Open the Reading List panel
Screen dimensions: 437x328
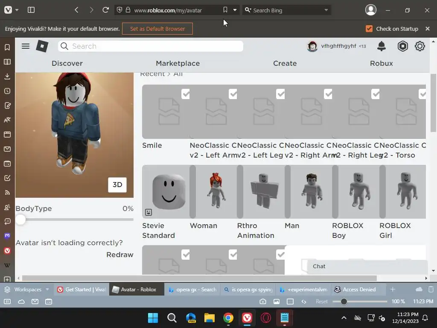[7, 61]
